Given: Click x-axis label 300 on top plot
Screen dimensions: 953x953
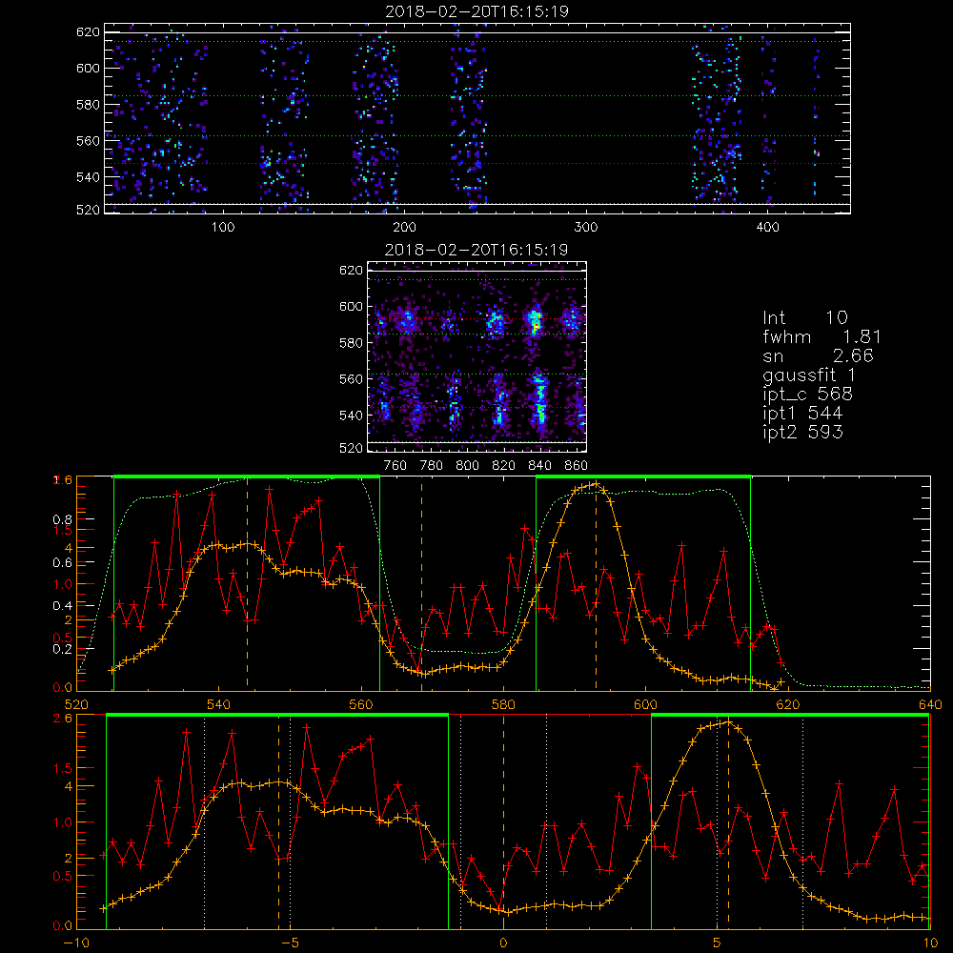Looking at the screenshot, I should pyautogui.click(x=586, y=228).
